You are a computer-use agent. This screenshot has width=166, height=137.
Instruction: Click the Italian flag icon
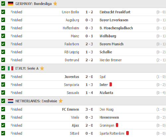[x=11, y=68]
